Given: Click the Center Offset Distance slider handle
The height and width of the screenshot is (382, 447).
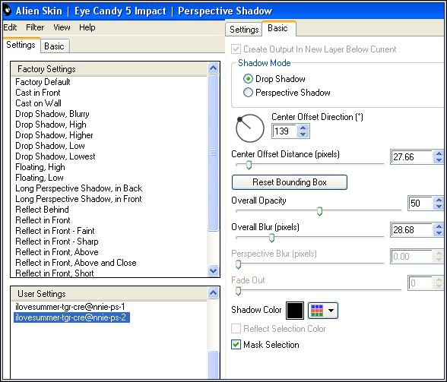Looking at the screenshot, I should 249,165.
